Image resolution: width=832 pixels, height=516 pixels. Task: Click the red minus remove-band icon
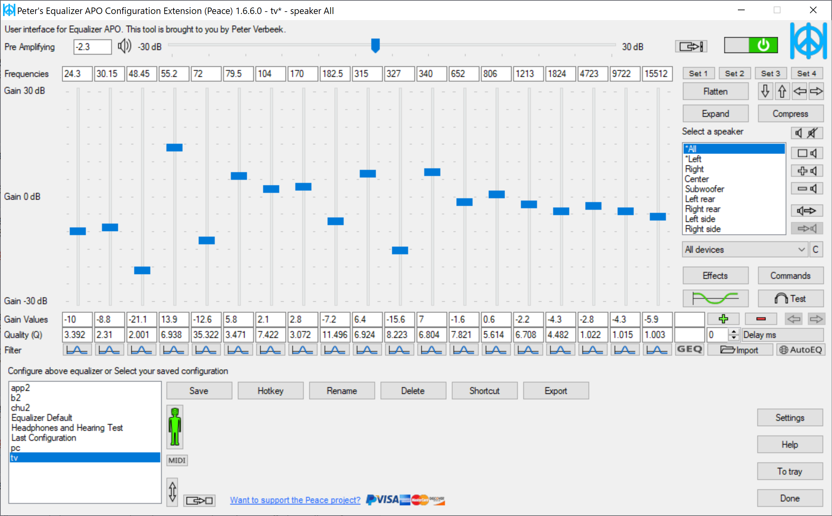pyautogui.click(x=761, y=319)
